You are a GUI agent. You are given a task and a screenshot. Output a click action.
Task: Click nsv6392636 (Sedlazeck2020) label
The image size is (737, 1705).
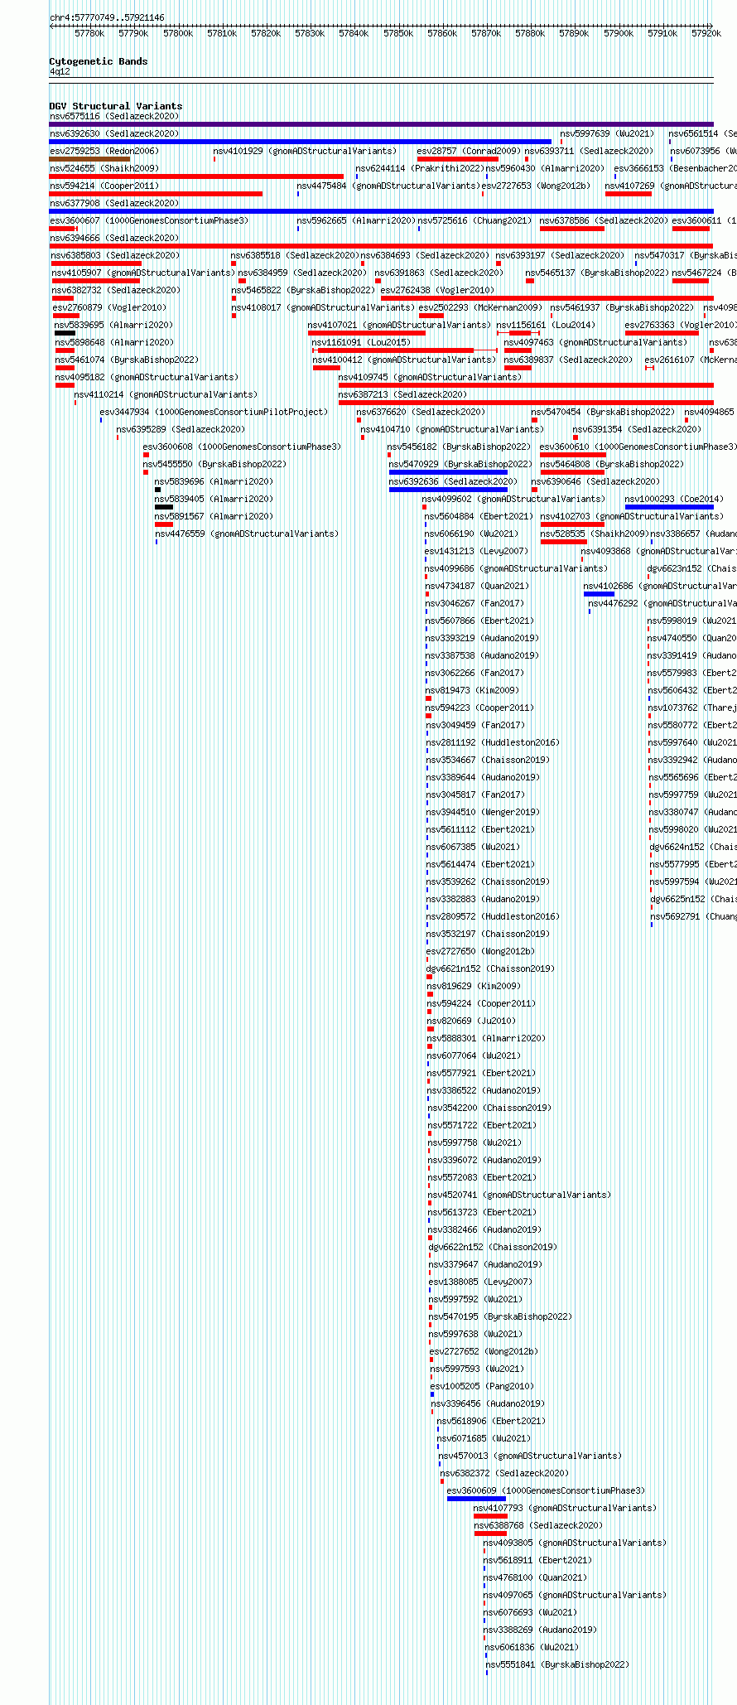pos(453,482)
